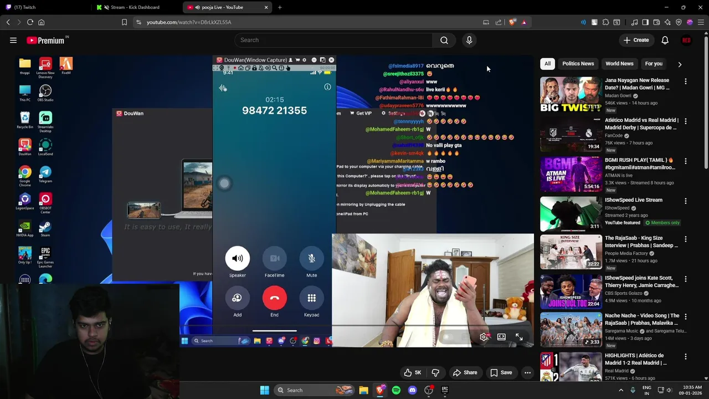Open the browser profile avatar icon
709x399 pixels.
[x=690, y=22]
